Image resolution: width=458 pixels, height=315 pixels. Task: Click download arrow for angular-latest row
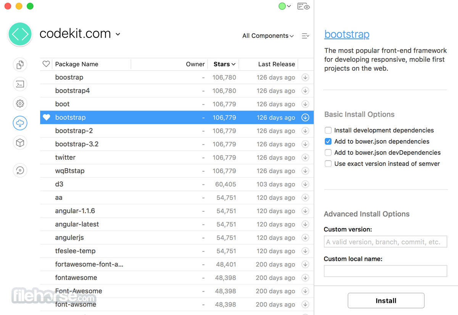tap(305, 224)
